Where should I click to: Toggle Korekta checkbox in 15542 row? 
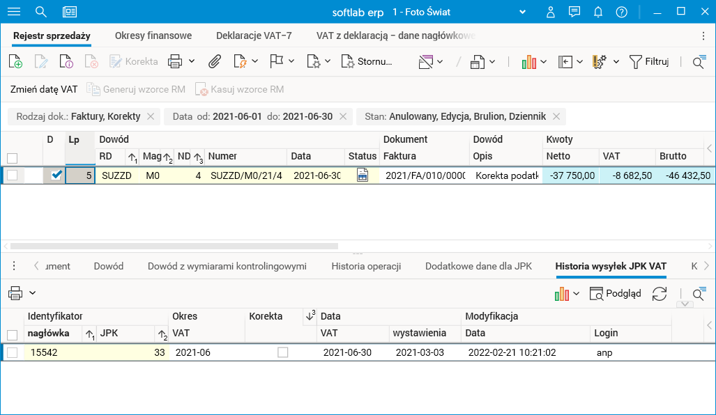(x=282, y=352)
